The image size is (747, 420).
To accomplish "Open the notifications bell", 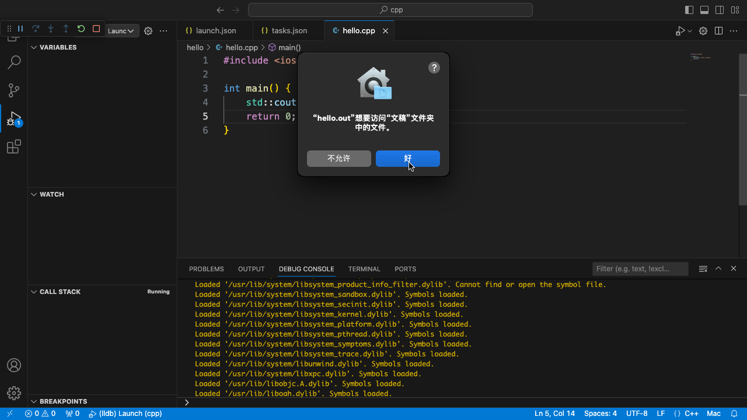I will (734, 414).
